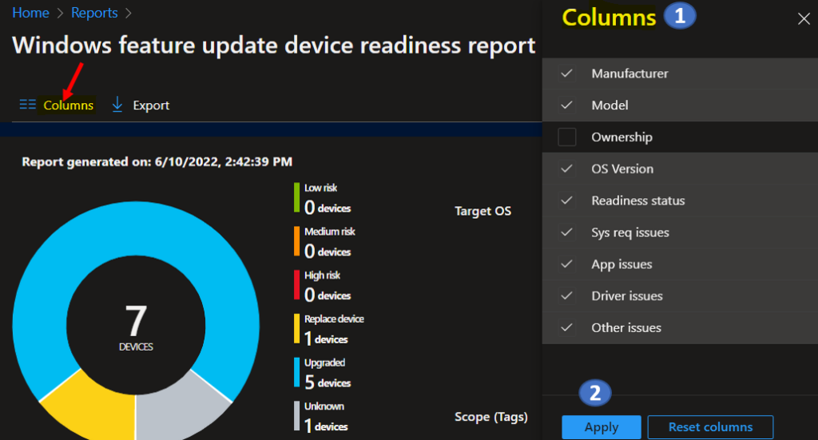This screenshot has width=818, height=440.
Task: Click the Unknown legend label
Action: 324,406
